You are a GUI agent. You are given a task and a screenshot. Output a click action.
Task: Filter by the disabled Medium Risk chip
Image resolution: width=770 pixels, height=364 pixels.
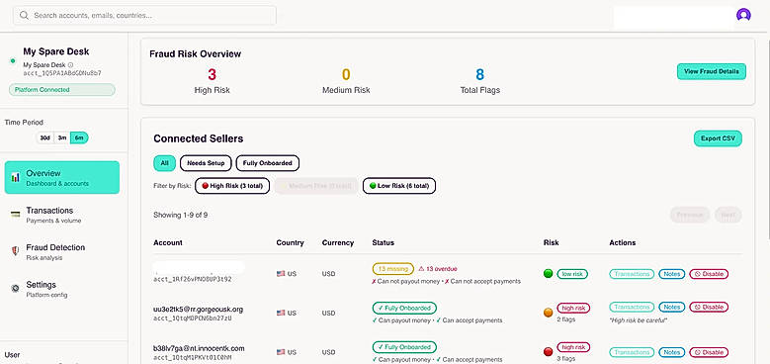[x=316, y=186]
